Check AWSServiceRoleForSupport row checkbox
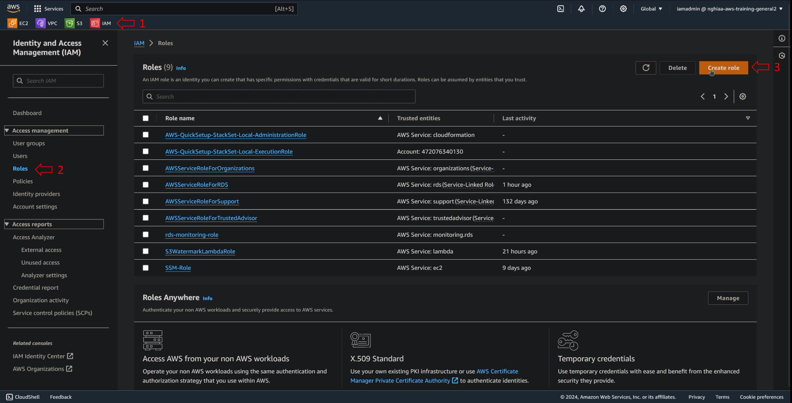The image size is (792, 403). (x=146, y=201)
